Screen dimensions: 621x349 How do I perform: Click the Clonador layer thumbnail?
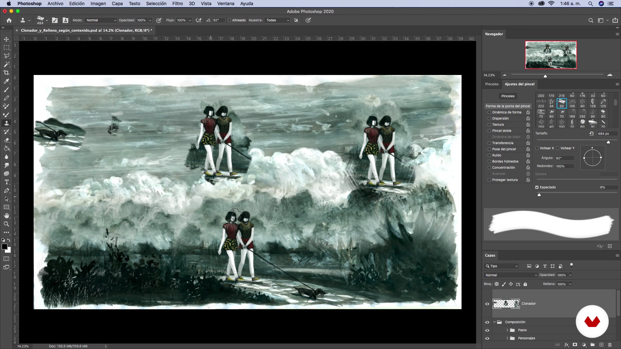point(506,304)
